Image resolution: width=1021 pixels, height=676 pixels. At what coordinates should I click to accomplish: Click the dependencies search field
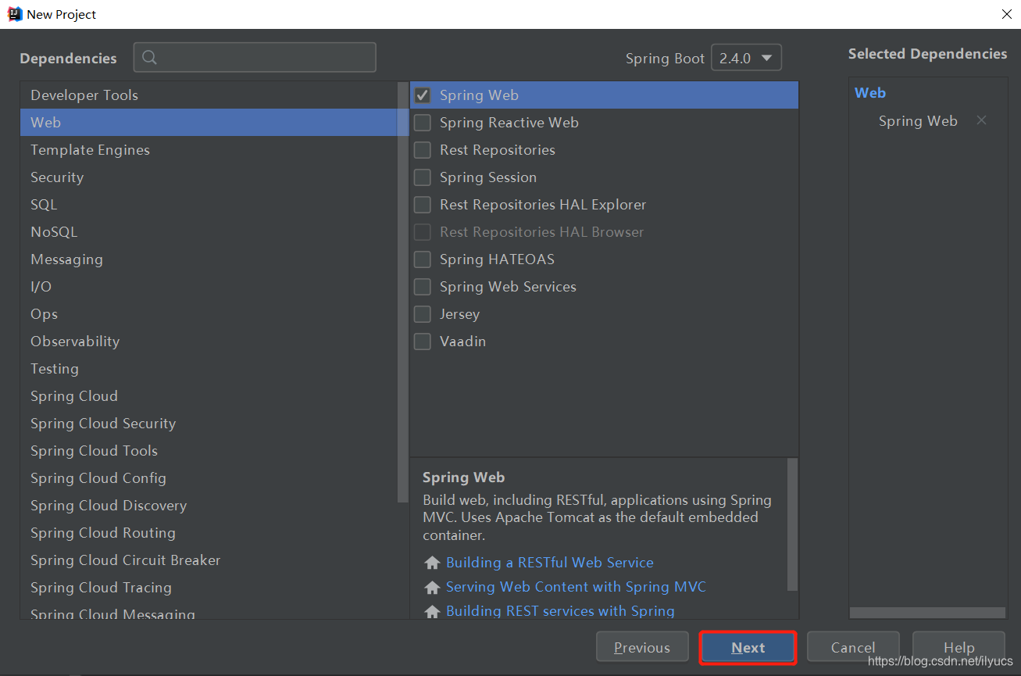tap(255, 58)
